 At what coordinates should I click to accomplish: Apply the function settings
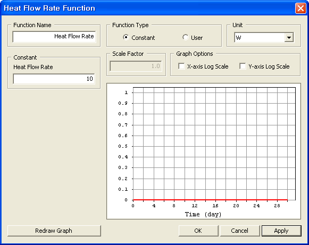pos(281,231)
